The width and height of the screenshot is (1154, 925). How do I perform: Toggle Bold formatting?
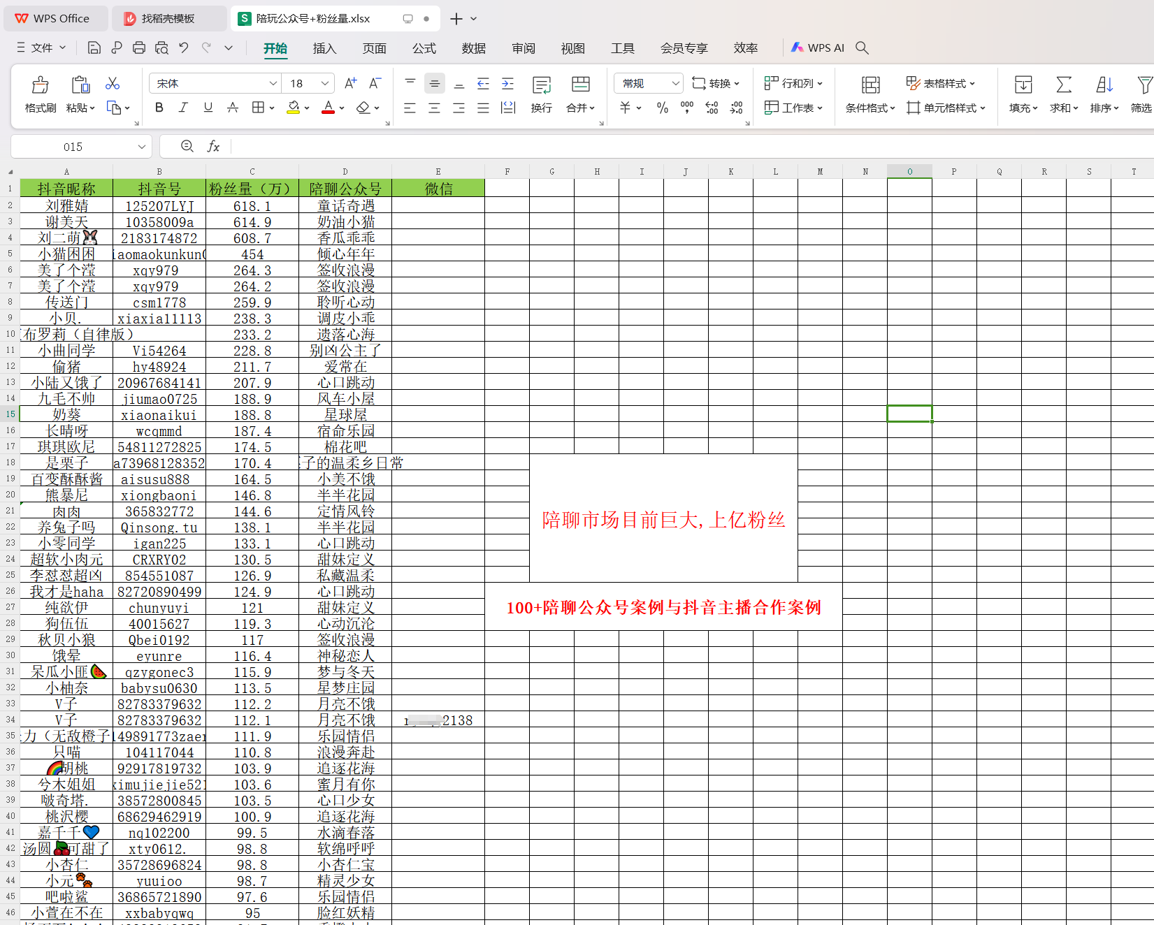point(159,108)
